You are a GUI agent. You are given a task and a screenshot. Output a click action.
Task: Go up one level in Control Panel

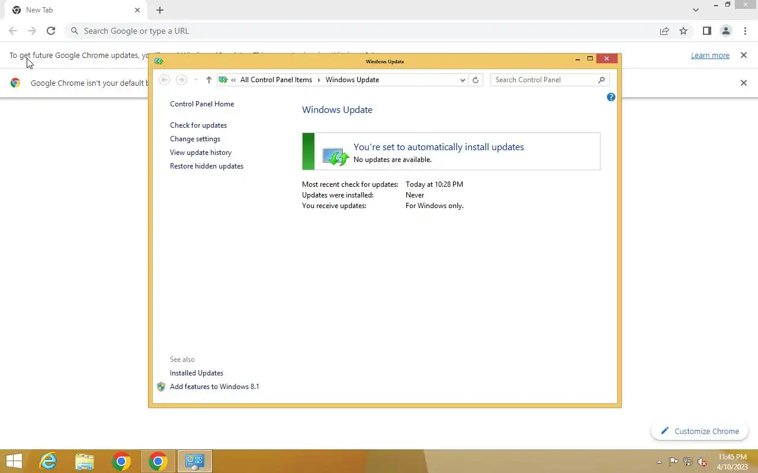[x=208, y=80]
